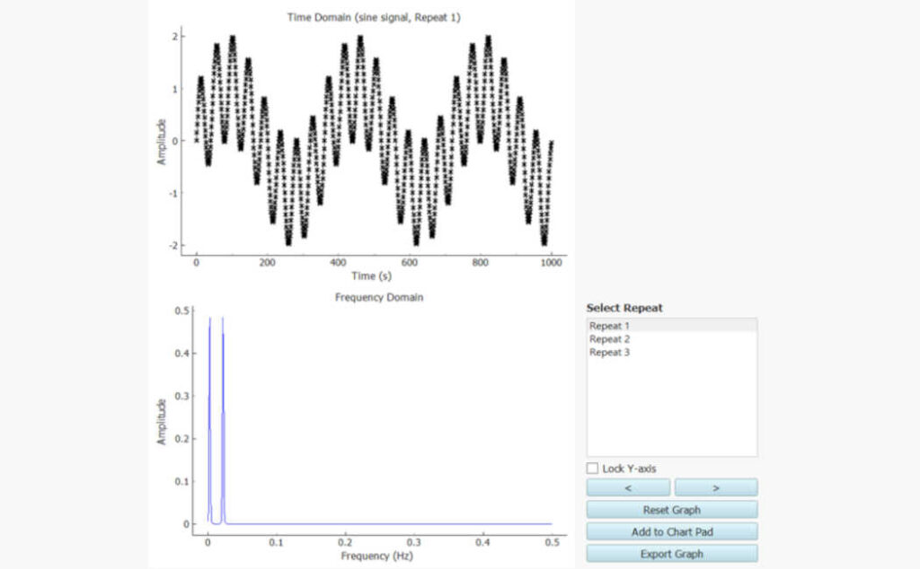
Task: Pick Repeat 3 in the Select Repeat list
Action: click(609, 353)
